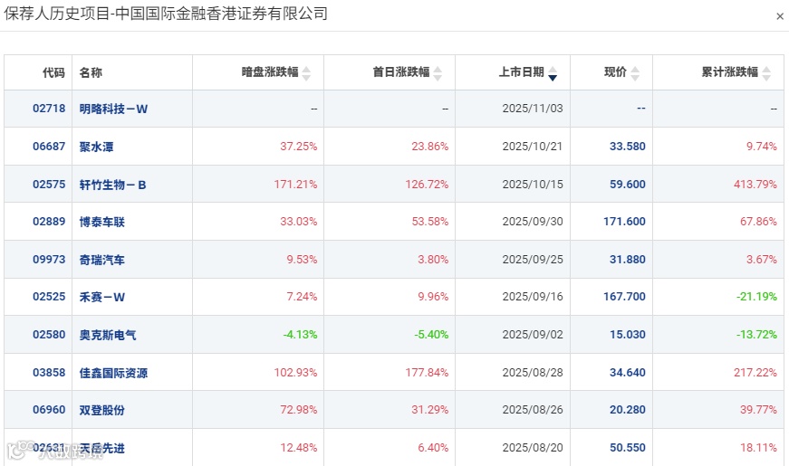
Task: Click grey-market change 37.25%
Action: click(x=298, y=147)
